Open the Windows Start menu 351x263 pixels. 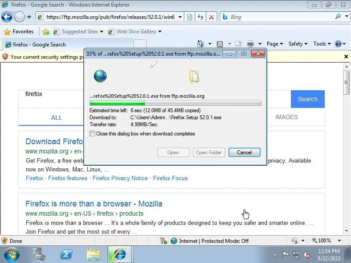11,255
